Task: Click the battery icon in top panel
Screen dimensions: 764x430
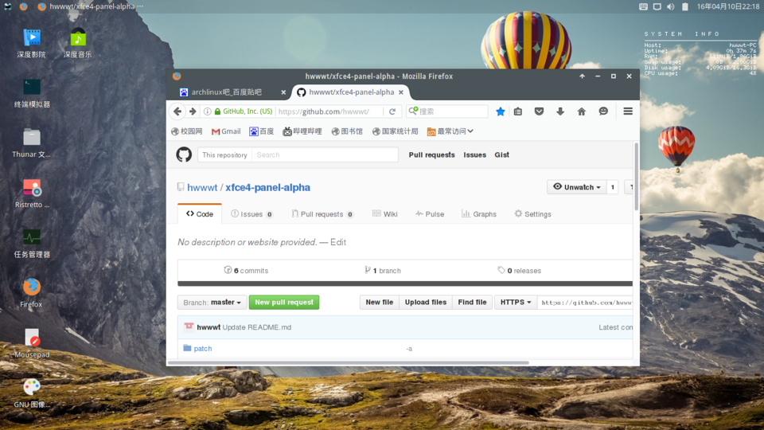Action: point(684,6)
